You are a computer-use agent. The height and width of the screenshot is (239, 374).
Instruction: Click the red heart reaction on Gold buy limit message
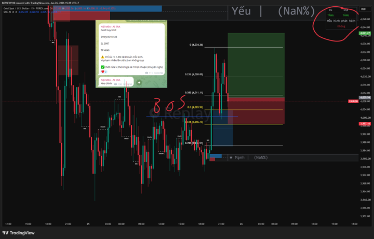point(103,72)
